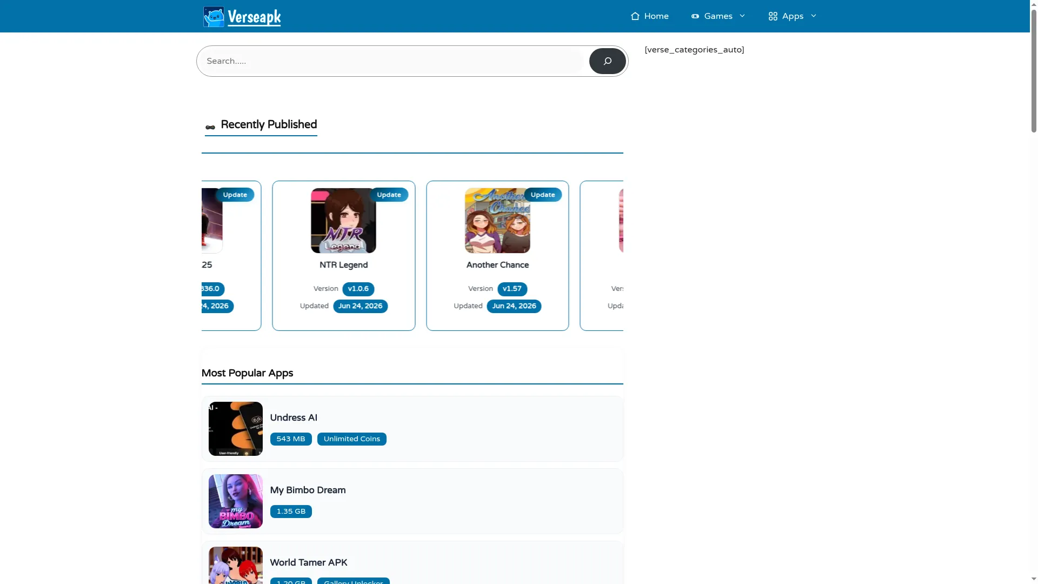Open the World Tamer APK thumbnail
1038x584 pixels.
(x=236, y=565)
